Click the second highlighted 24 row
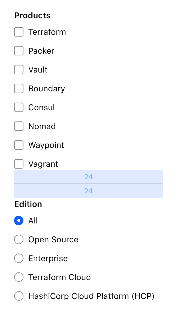183x316 pixels. click(x=88, y=191)
